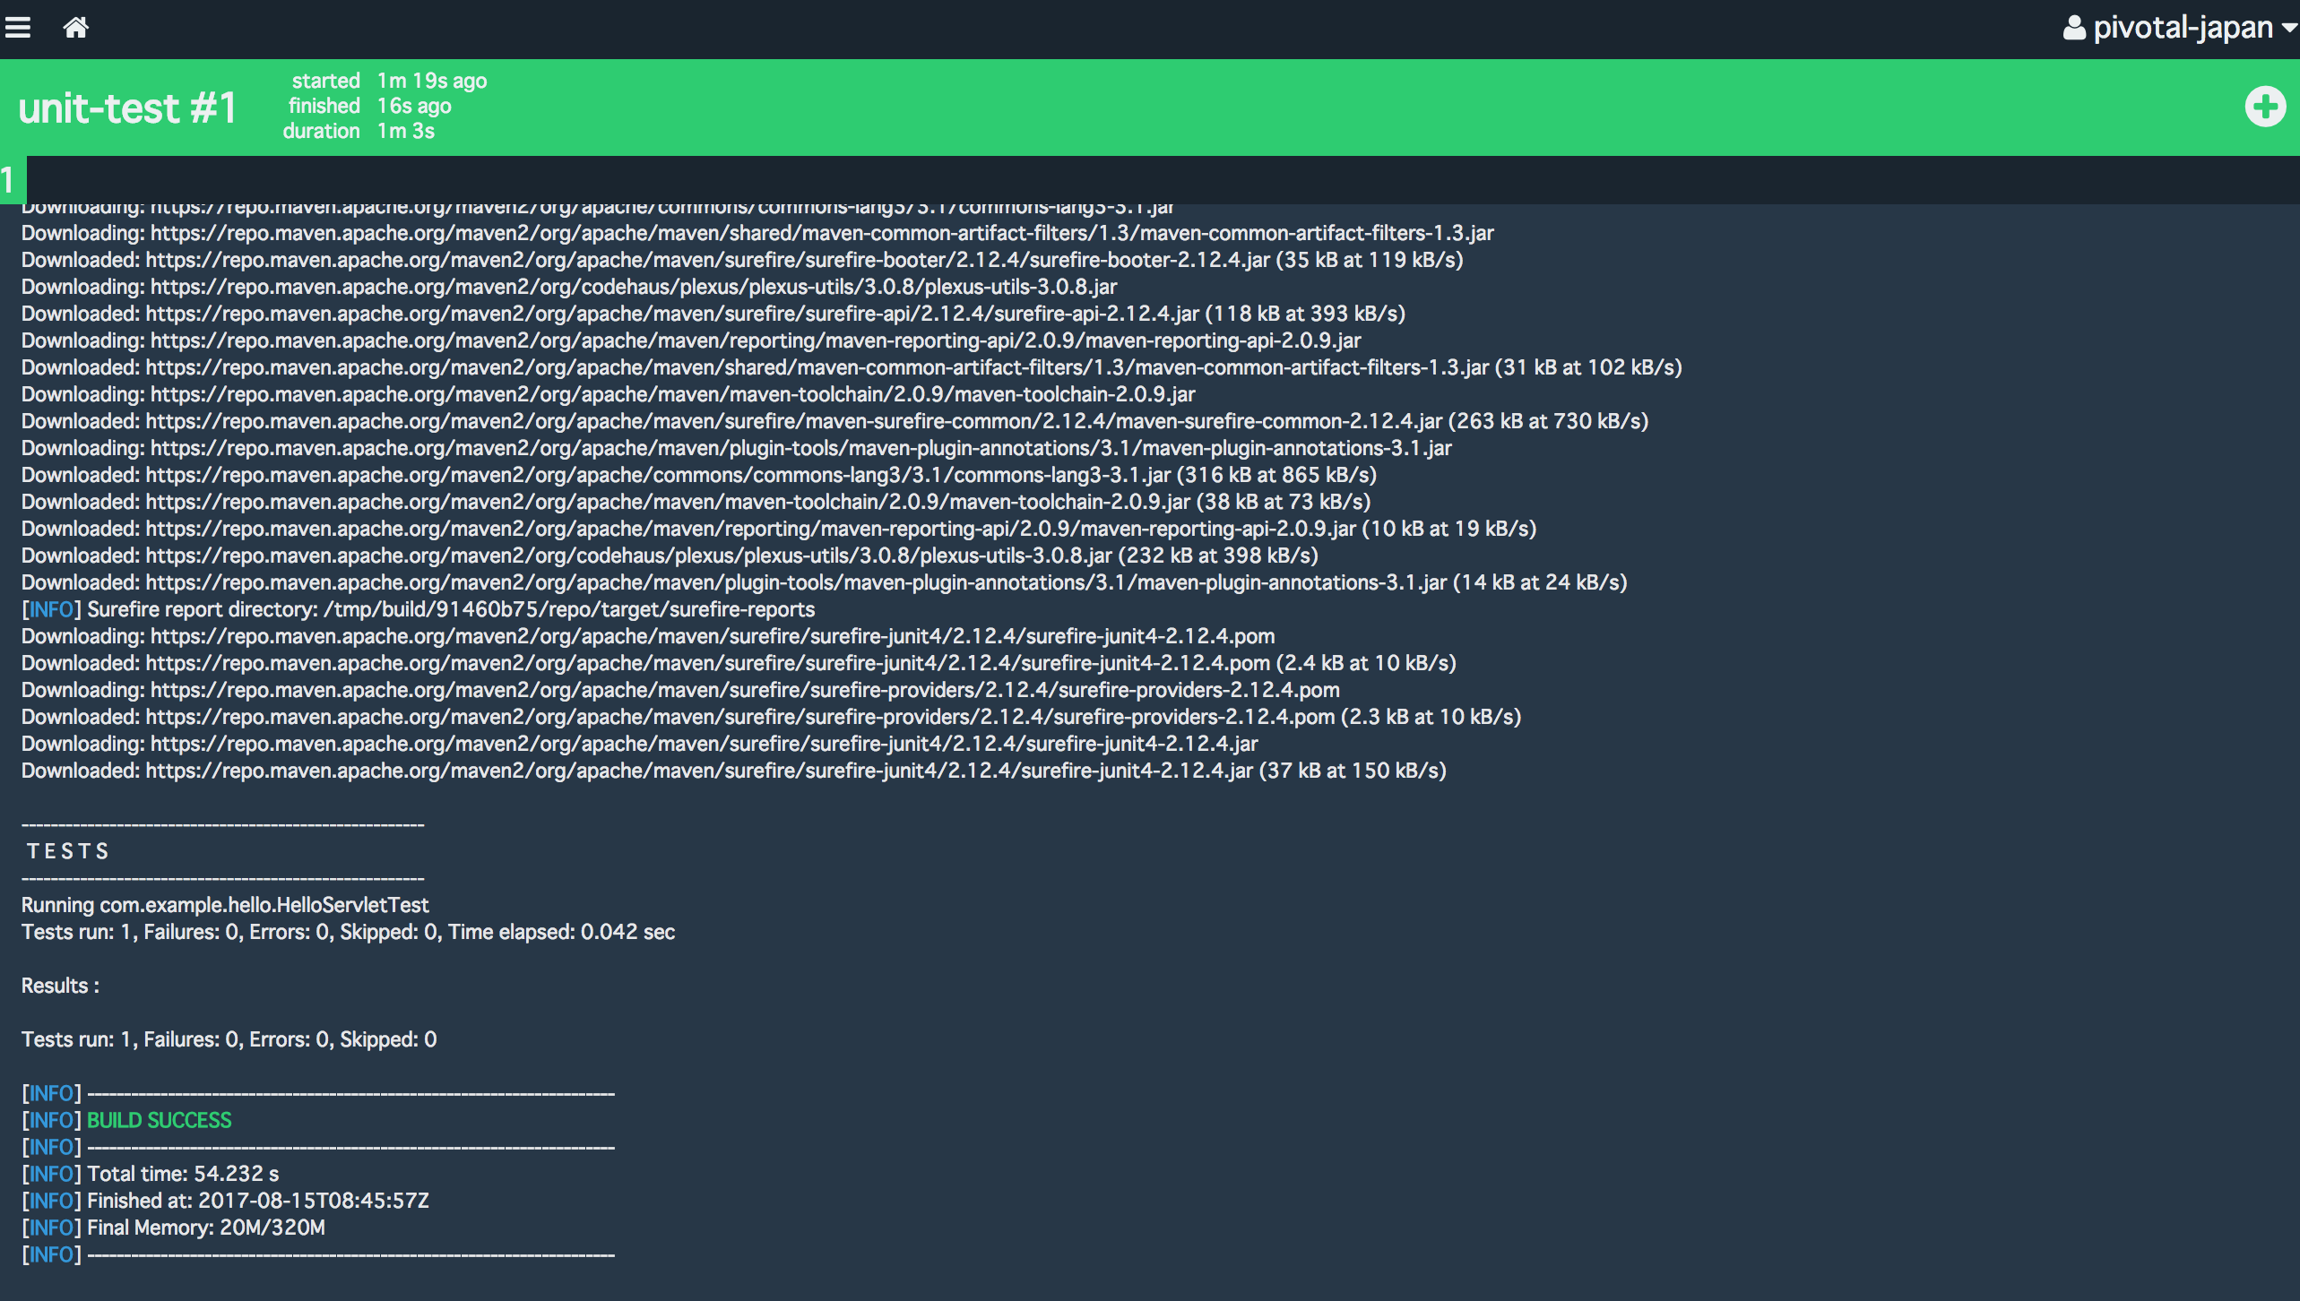
Task: Open the pivotal-japan user menu
Action: coord(2182,29)
